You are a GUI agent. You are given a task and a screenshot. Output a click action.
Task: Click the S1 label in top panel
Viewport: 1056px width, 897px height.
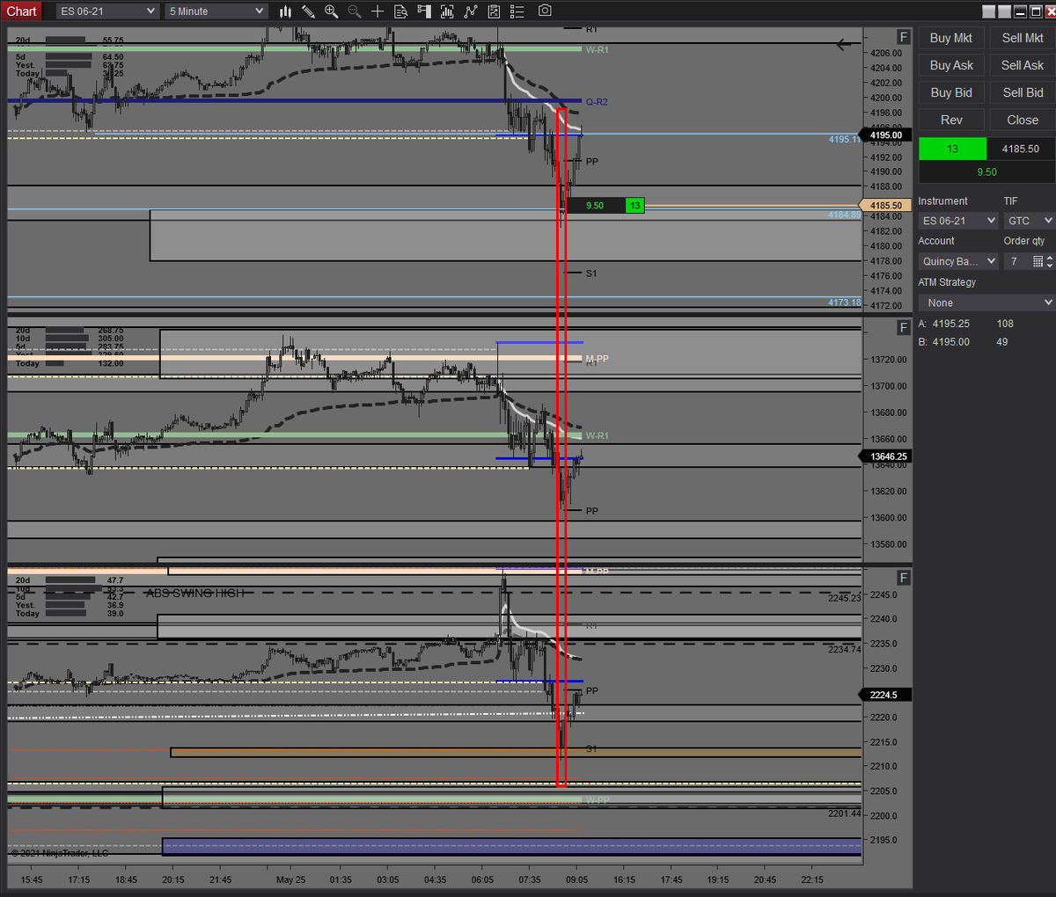591,273
